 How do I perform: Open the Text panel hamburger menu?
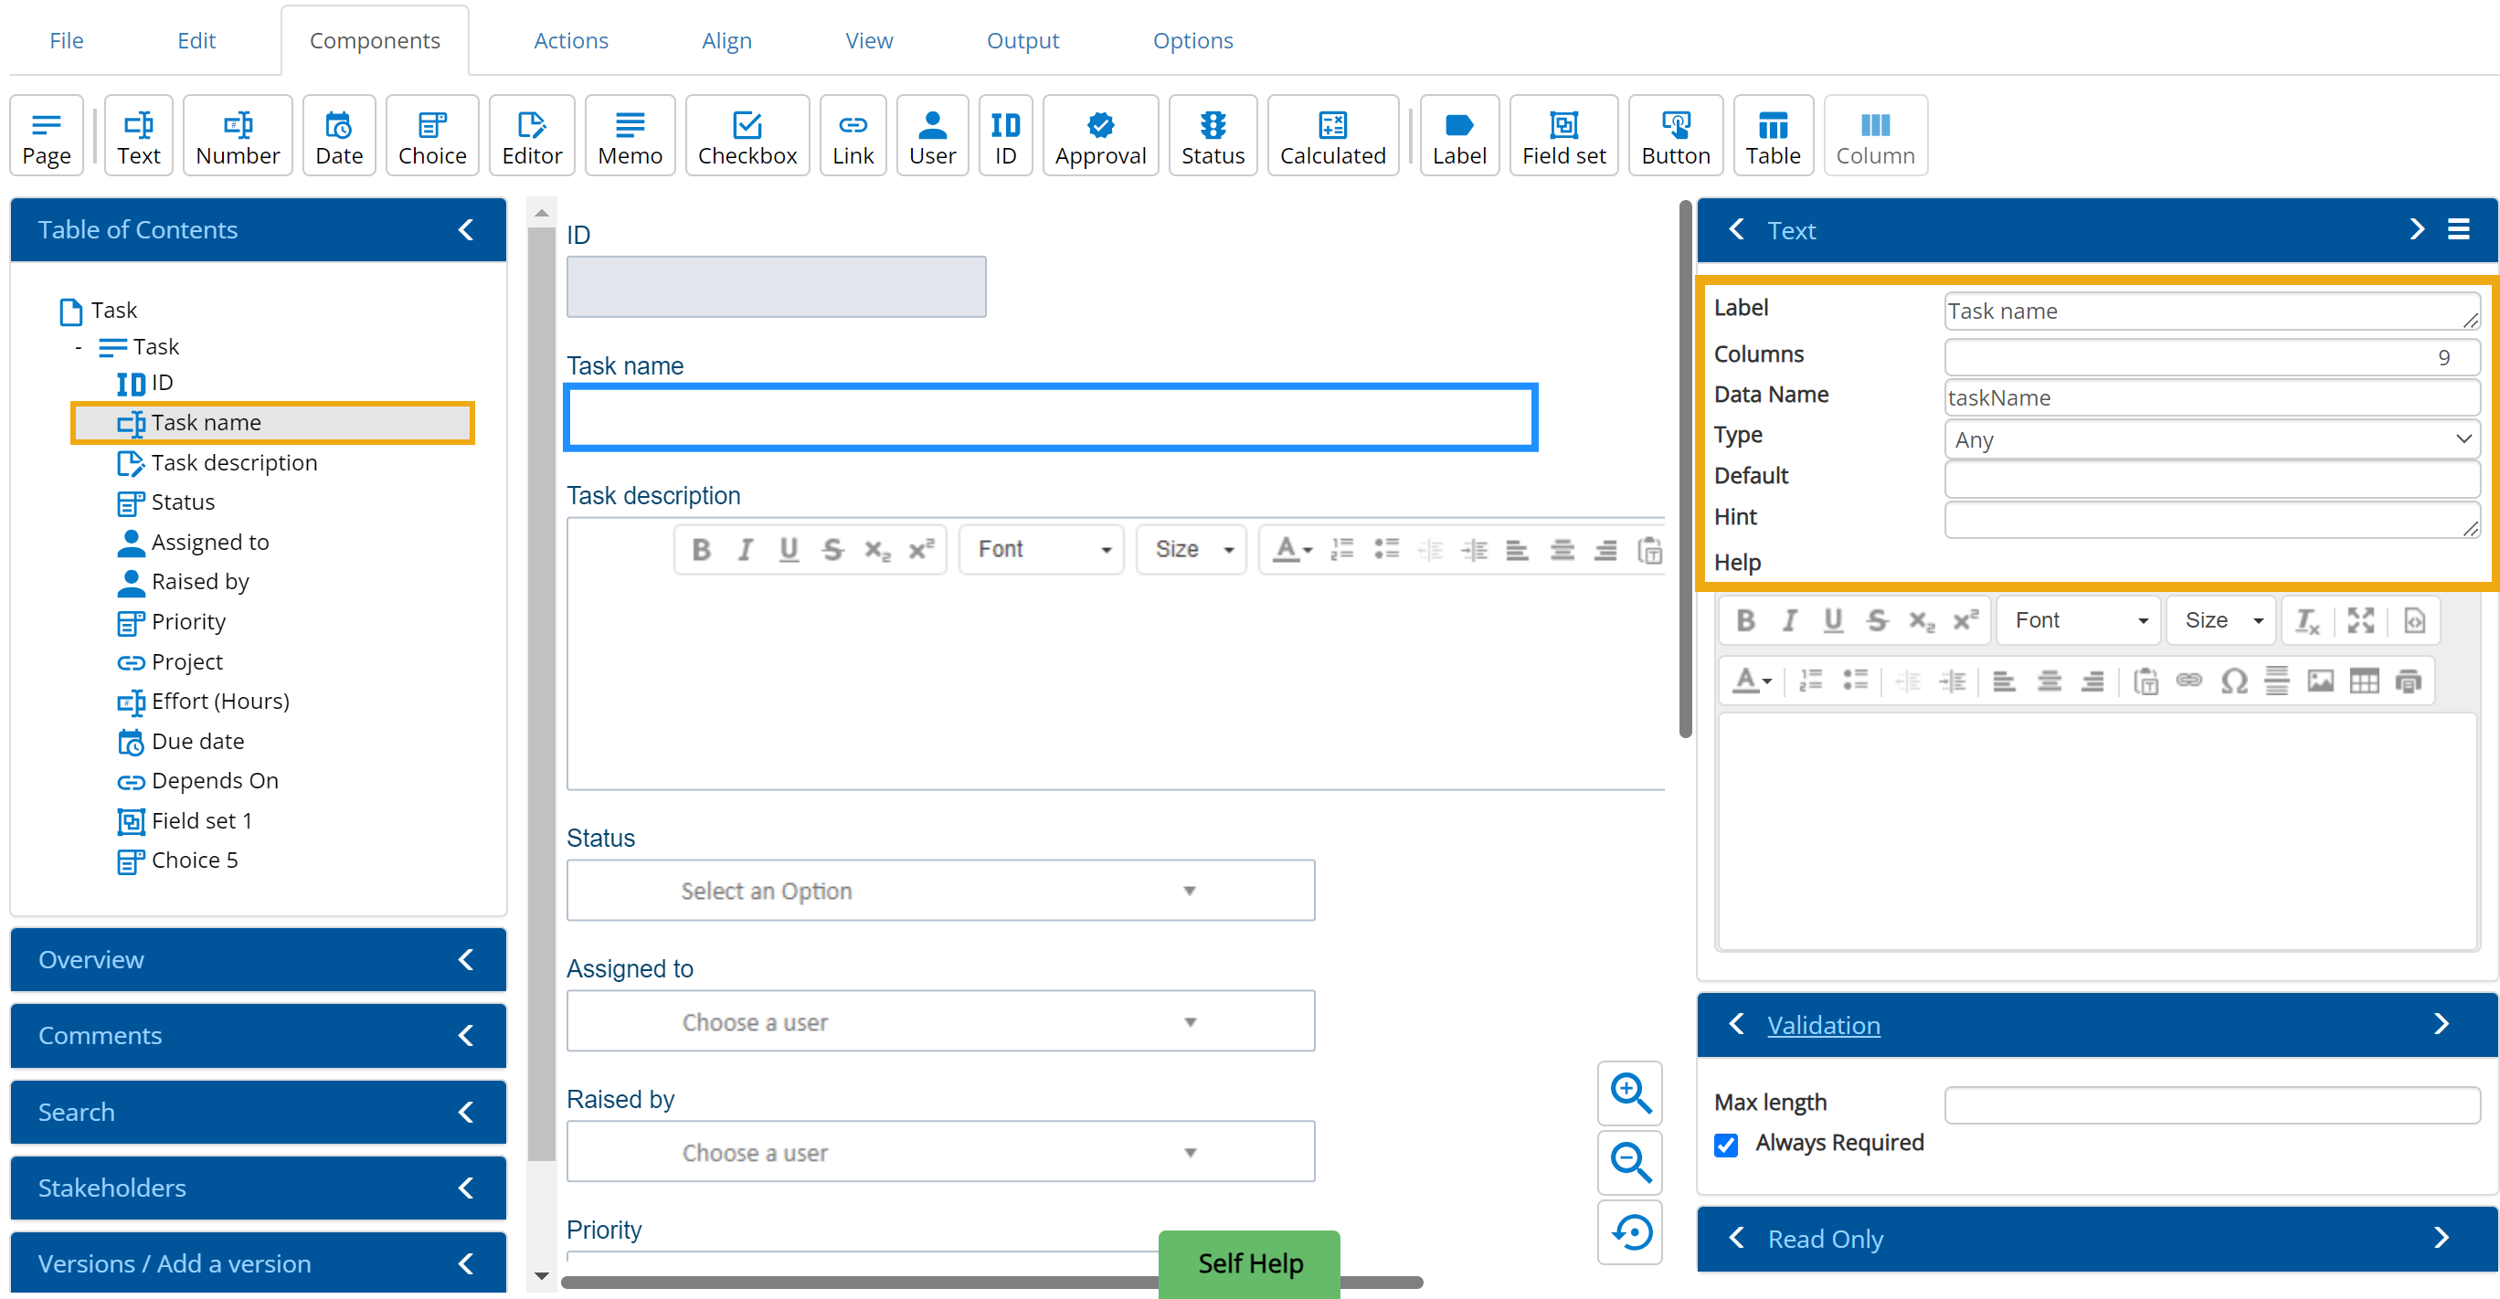2457,230
